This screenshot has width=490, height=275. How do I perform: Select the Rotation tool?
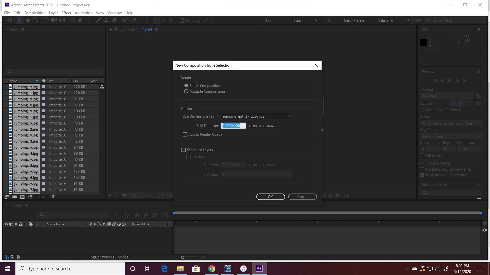click(x=46, y=20)
